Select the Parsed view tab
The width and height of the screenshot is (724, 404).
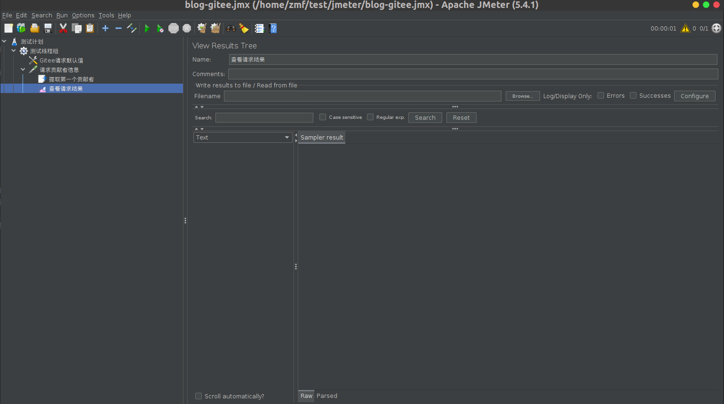327,396
